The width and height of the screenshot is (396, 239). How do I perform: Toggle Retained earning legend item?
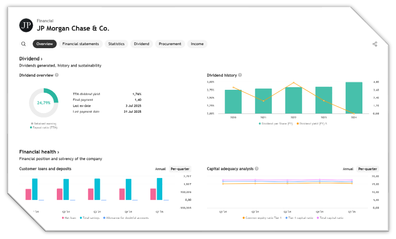coord(44,123)
